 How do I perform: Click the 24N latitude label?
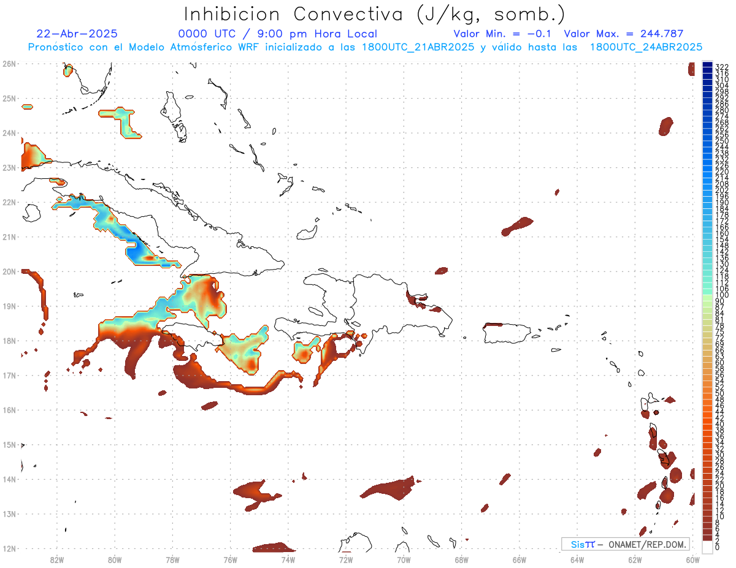click(x=9, y=133)
